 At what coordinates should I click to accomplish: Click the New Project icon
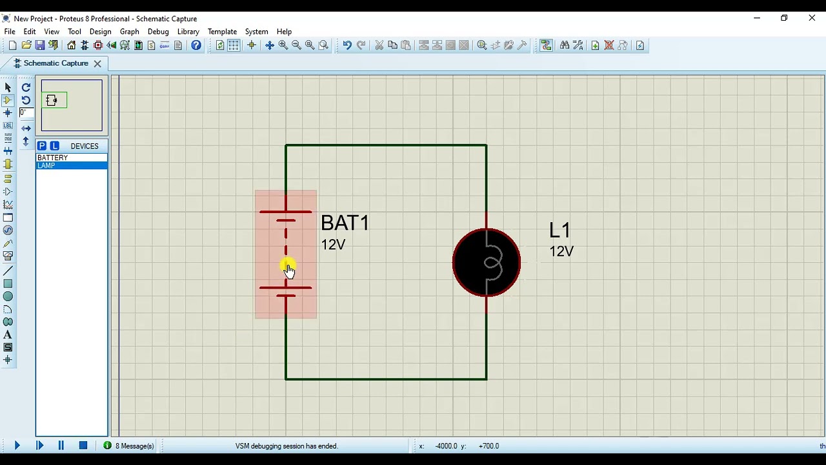pos(12,45)
